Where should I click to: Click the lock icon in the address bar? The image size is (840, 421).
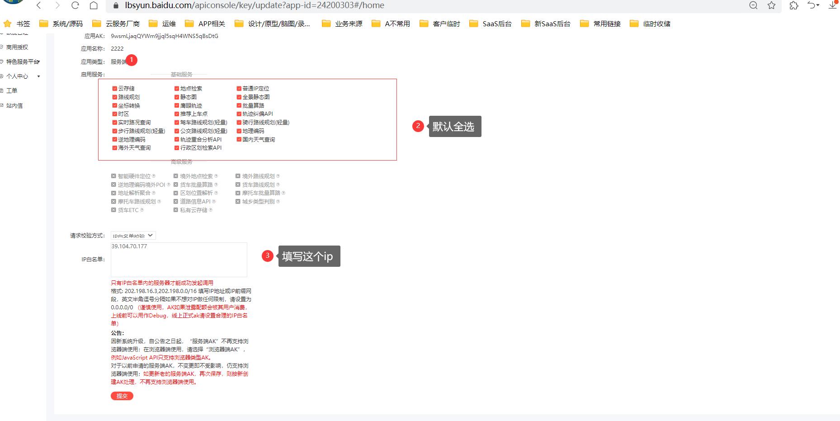[116, 5]
